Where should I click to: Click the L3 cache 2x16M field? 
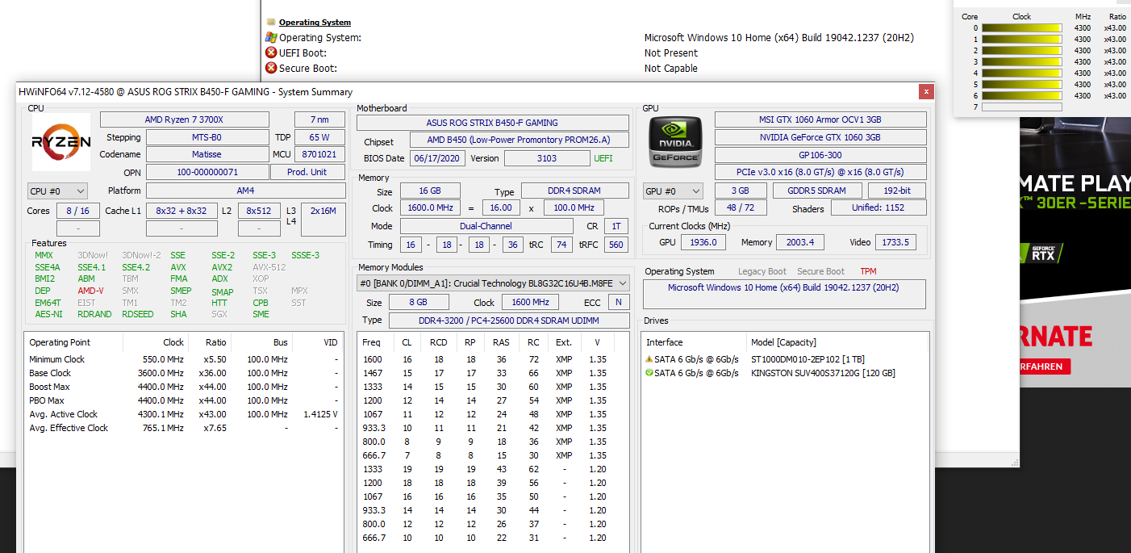point(323,220)
